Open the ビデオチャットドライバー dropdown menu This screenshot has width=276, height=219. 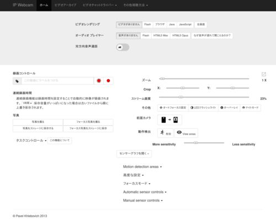pos(99,5)
